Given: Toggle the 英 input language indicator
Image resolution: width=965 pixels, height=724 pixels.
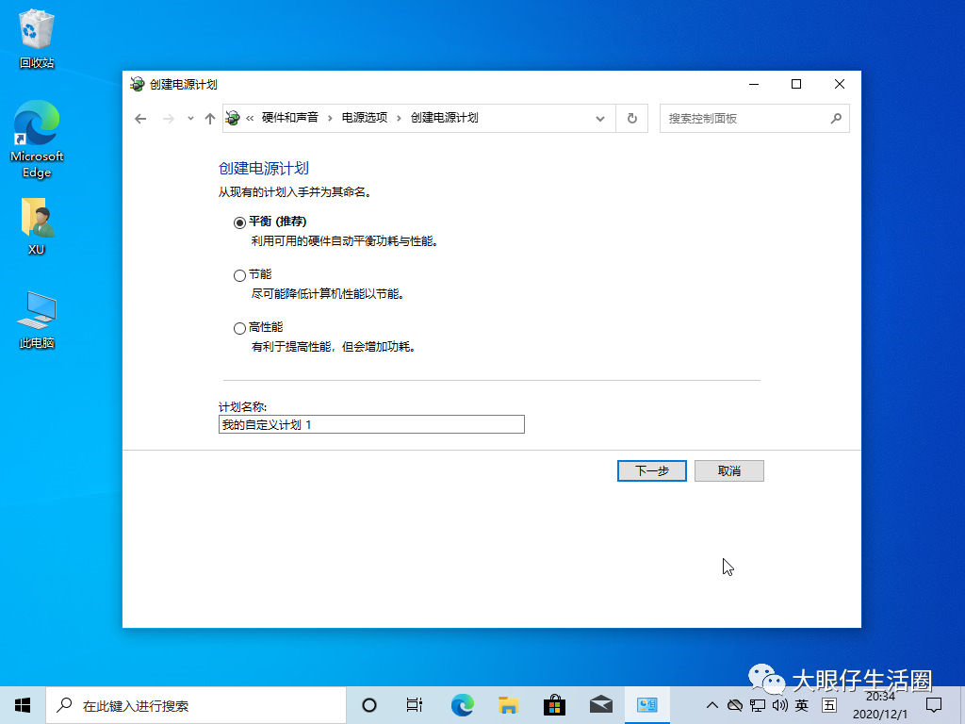Looking at the screenshot, I should tap(801, 705).
